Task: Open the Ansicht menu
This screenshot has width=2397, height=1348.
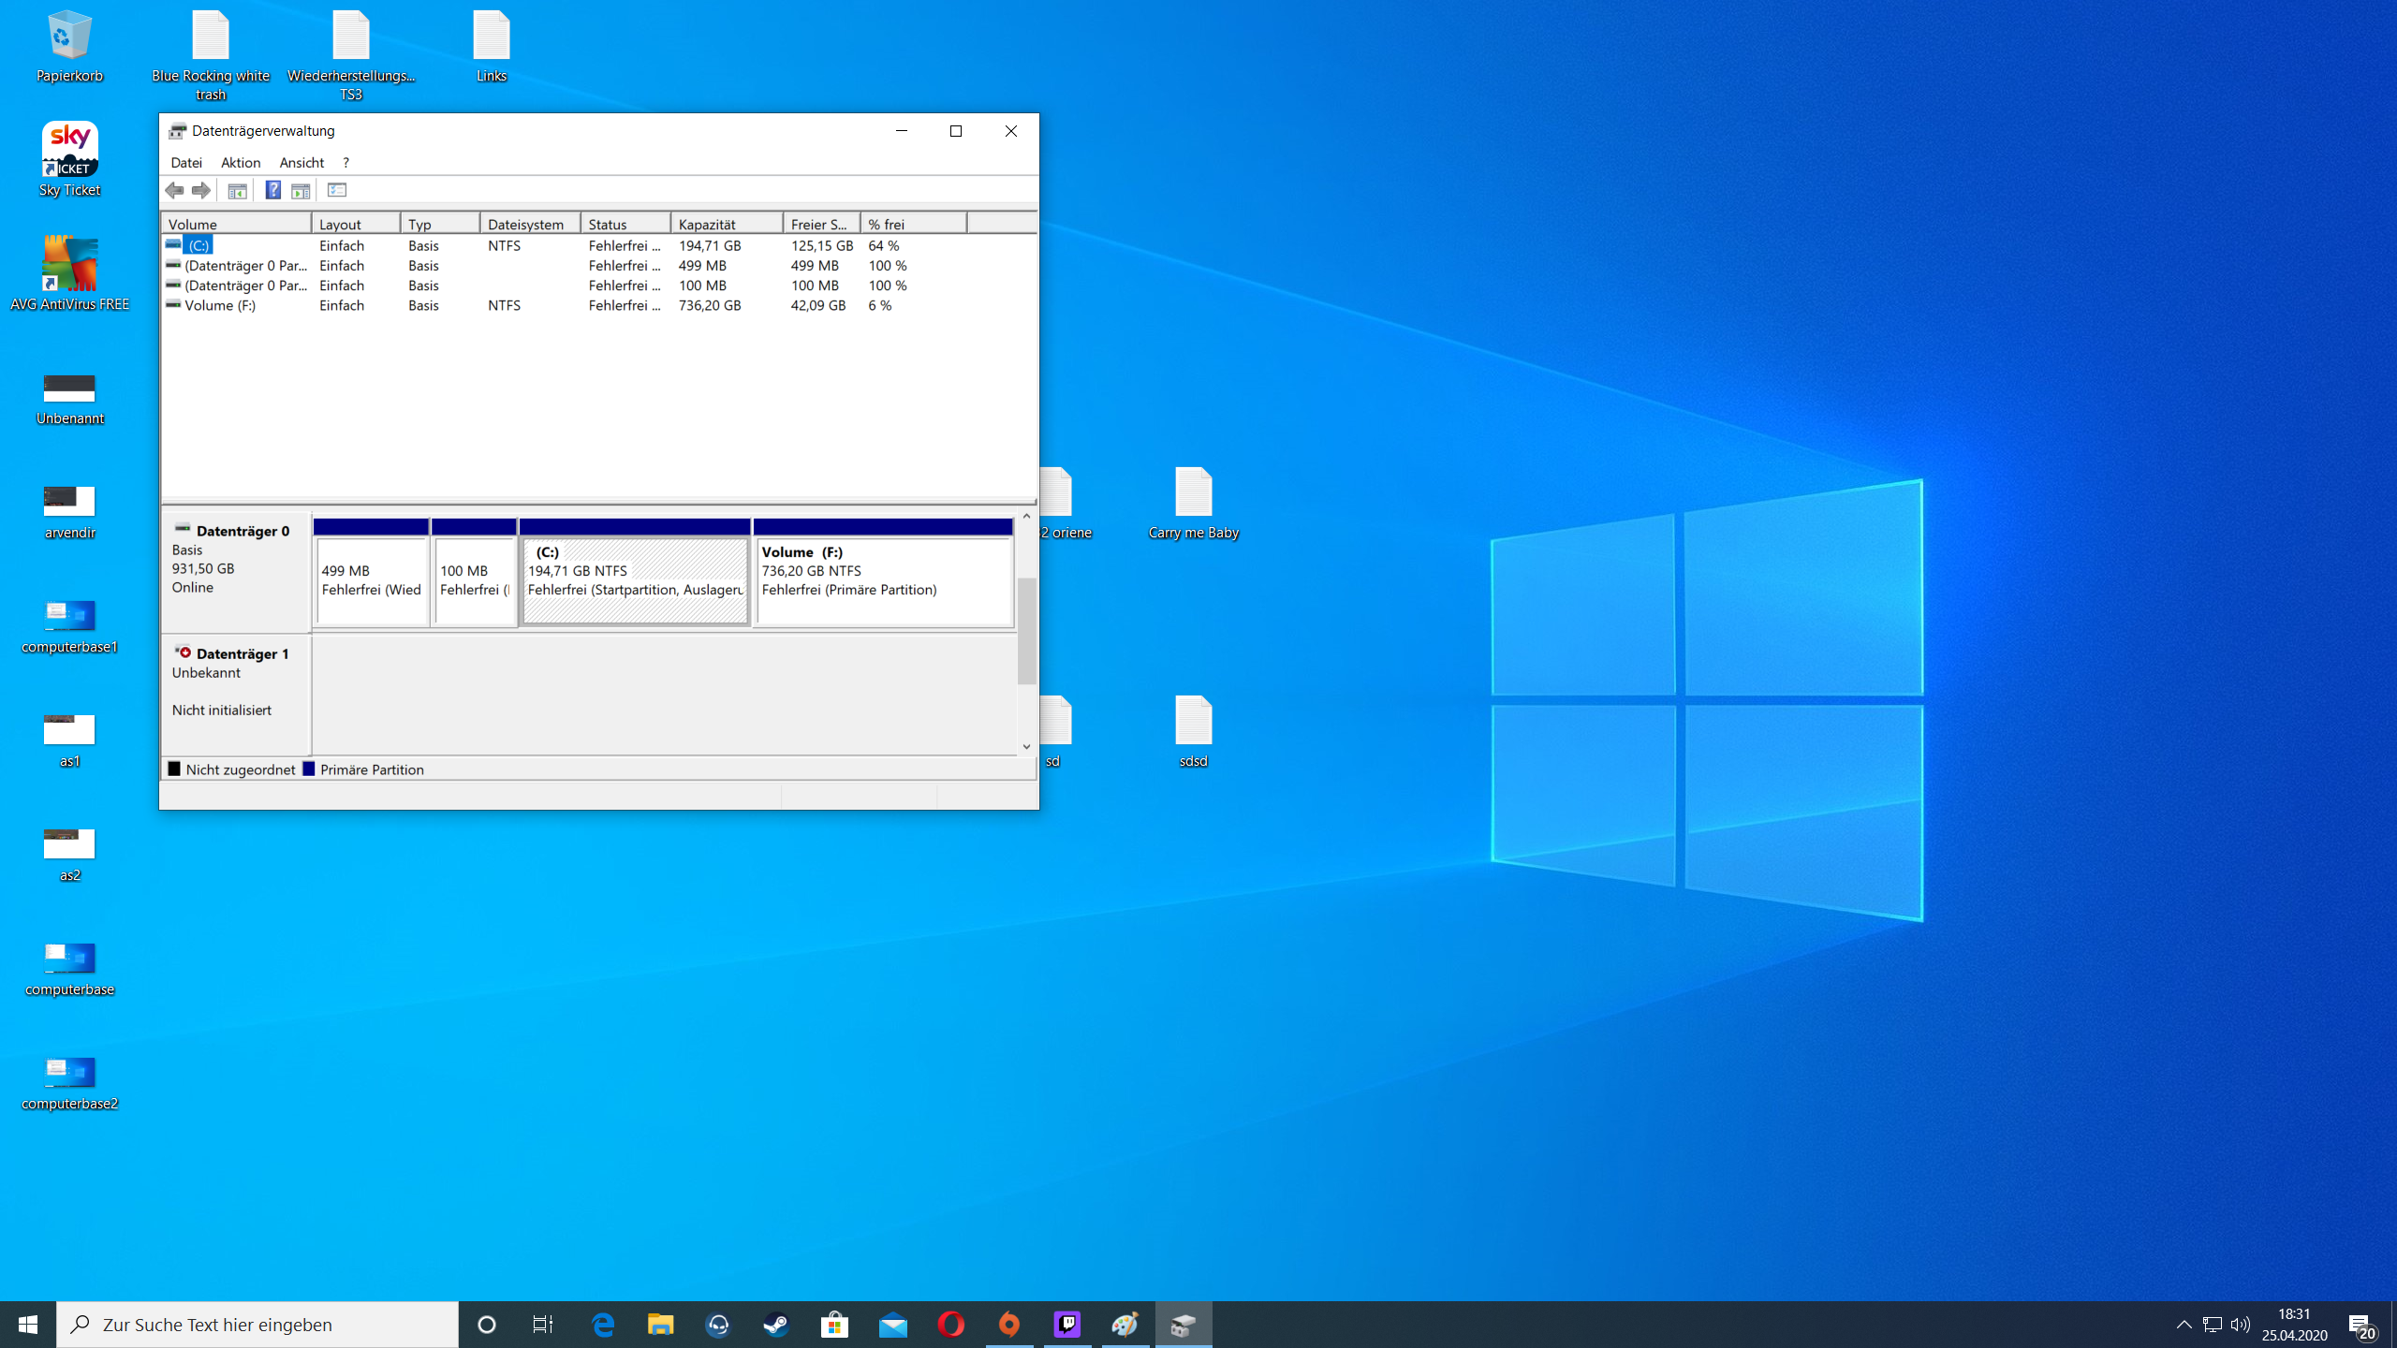Action: point(301,163)
